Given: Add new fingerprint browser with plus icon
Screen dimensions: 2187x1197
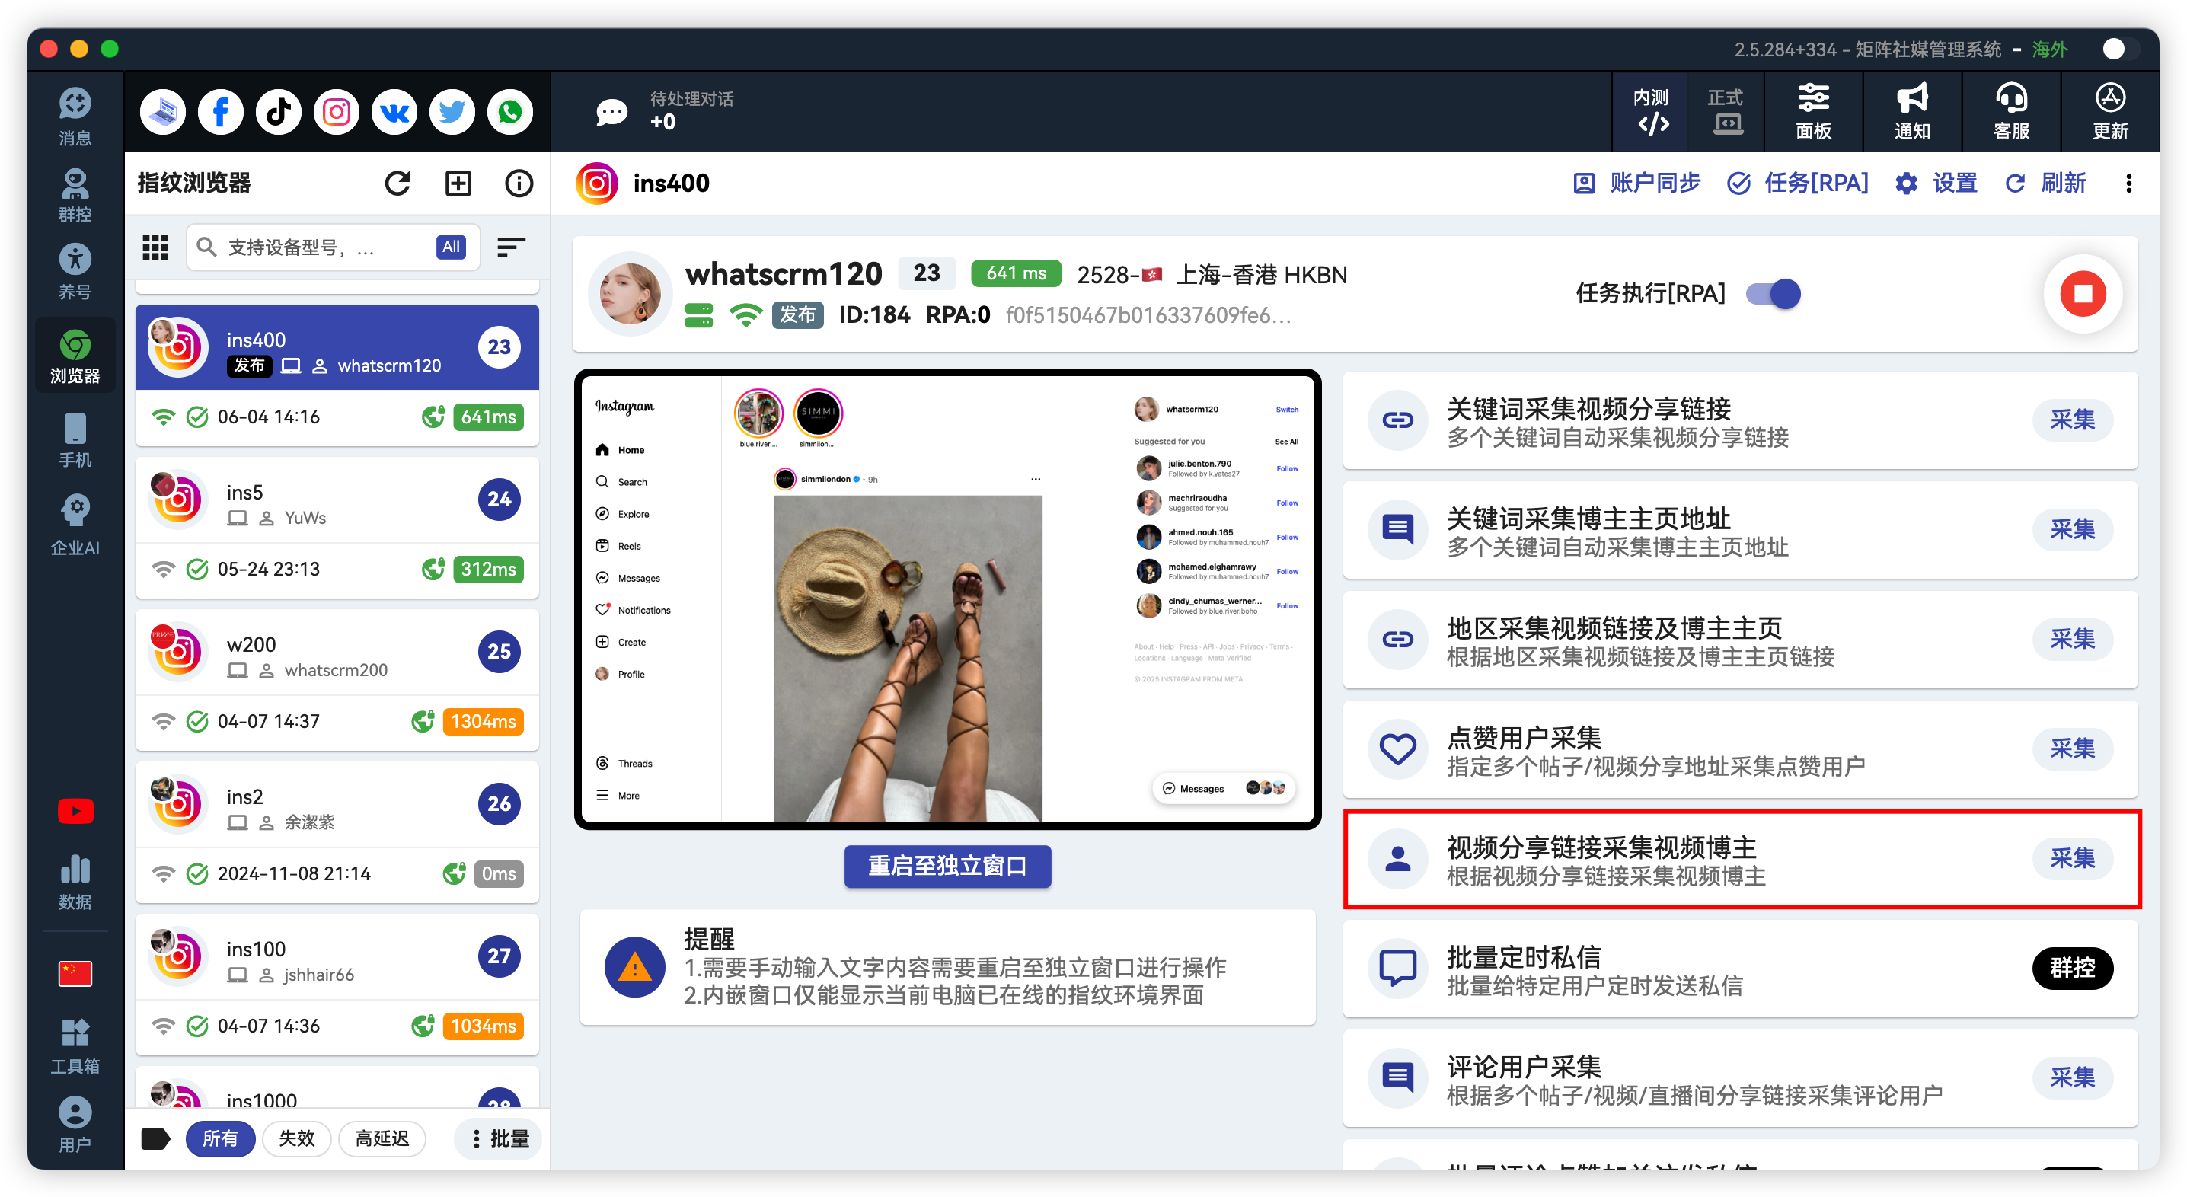Looking at the screenshot, I should (x=458, y=184).
